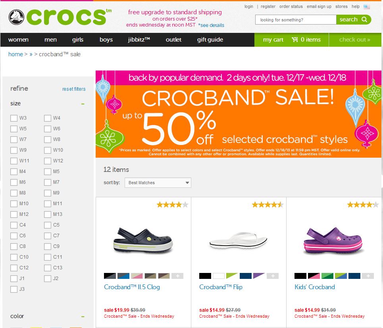This screenshot has height=328, width=383.
Task: Open the Kids' Crocband product link
Action: pos(314,287)
